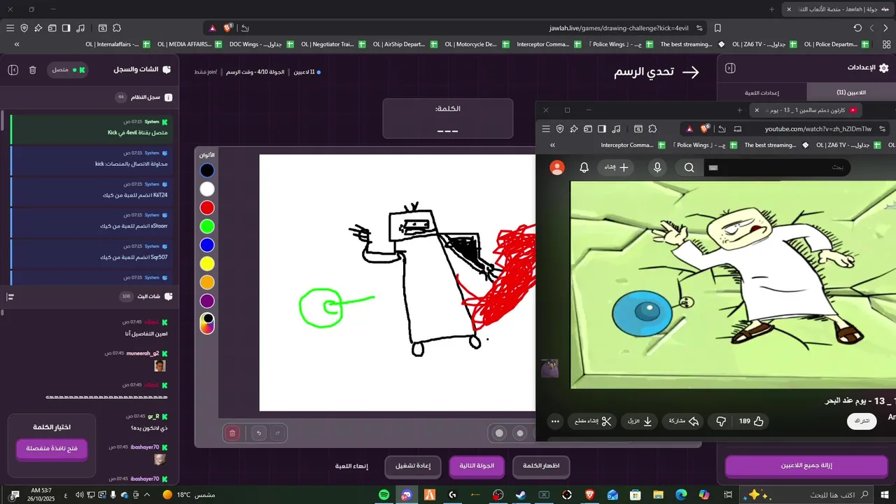Open YouTube more actions three dots

tap(555, 421)
